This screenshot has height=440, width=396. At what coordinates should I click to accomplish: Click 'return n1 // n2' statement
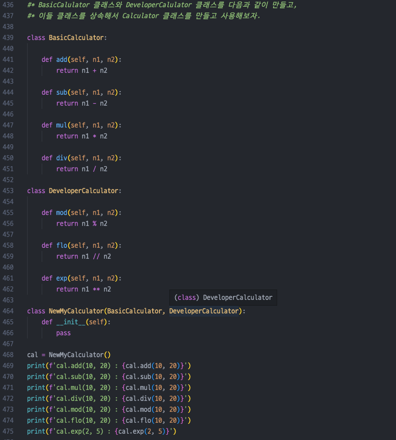(x=83, y=257)
